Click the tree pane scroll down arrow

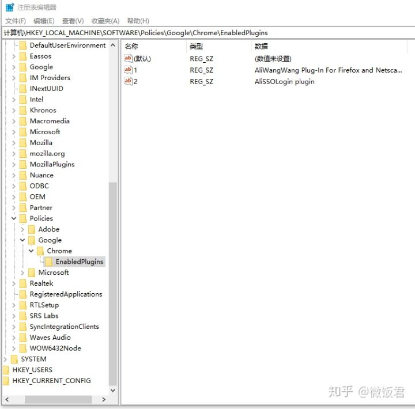click(113, 390)
